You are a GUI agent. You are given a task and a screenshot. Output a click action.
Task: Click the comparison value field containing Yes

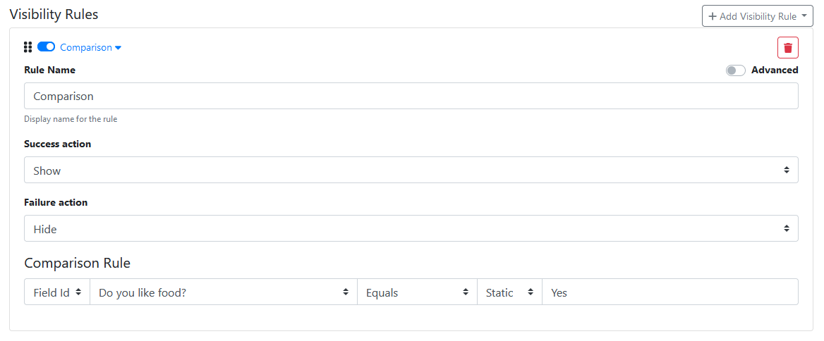point(669,292)
